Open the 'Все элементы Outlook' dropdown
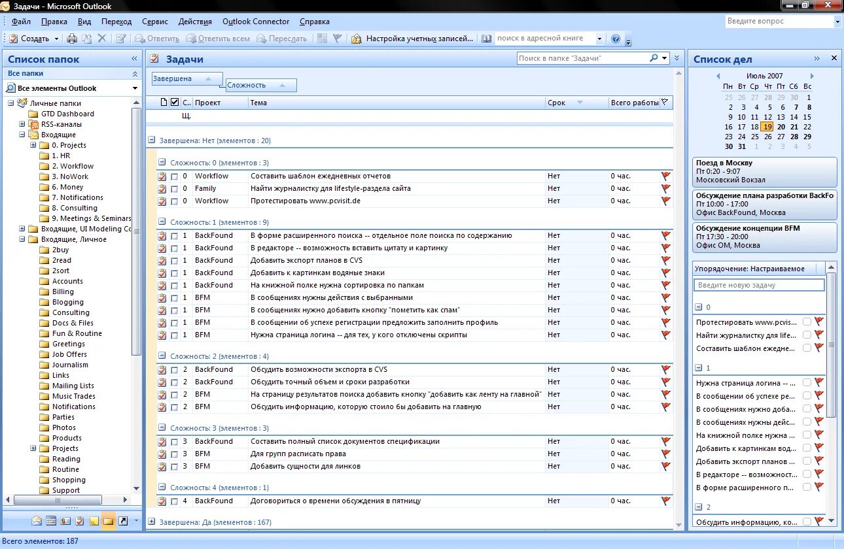Image resolution: width=844 pixels, height=549 pixels. (x=135, y=88)
